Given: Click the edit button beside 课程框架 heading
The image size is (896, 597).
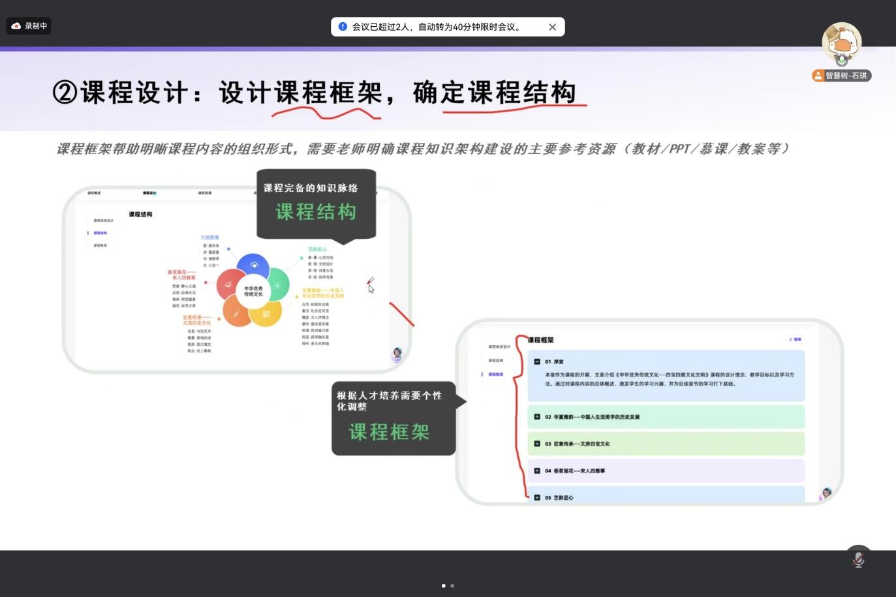Looking at the screenshot, I should tap(795, 339).
